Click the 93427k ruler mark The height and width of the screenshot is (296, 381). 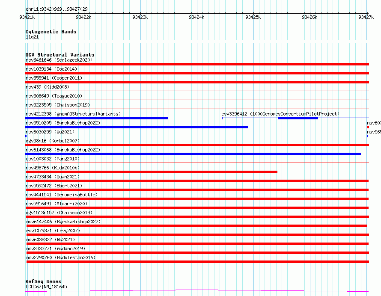pyautogui.click(x=366, y=17)
